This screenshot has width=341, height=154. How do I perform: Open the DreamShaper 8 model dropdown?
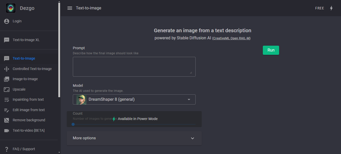click(x=189, y=99)
